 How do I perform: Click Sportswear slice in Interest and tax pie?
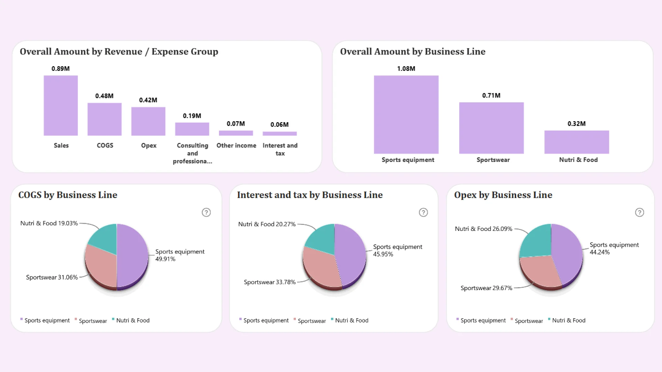pyautogui.click(x=321, y=269)
